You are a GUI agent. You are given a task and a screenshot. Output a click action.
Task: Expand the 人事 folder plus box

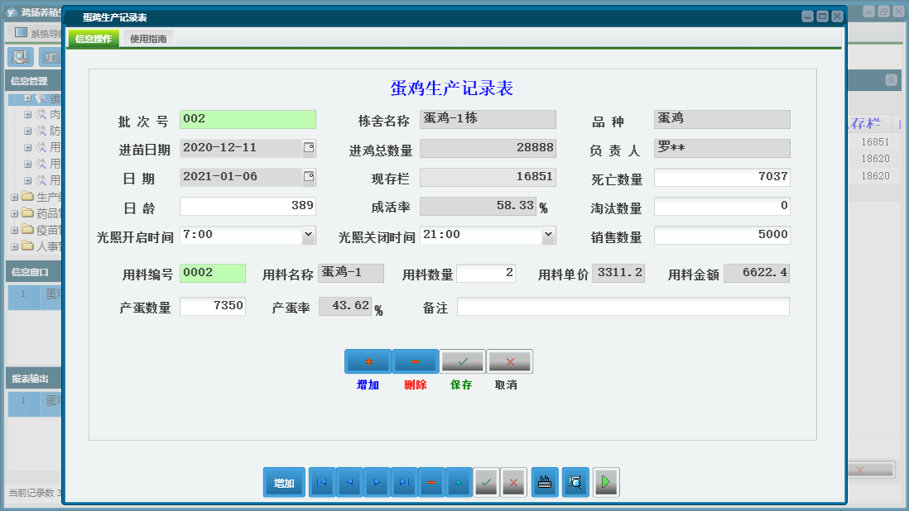click(15, 246)
